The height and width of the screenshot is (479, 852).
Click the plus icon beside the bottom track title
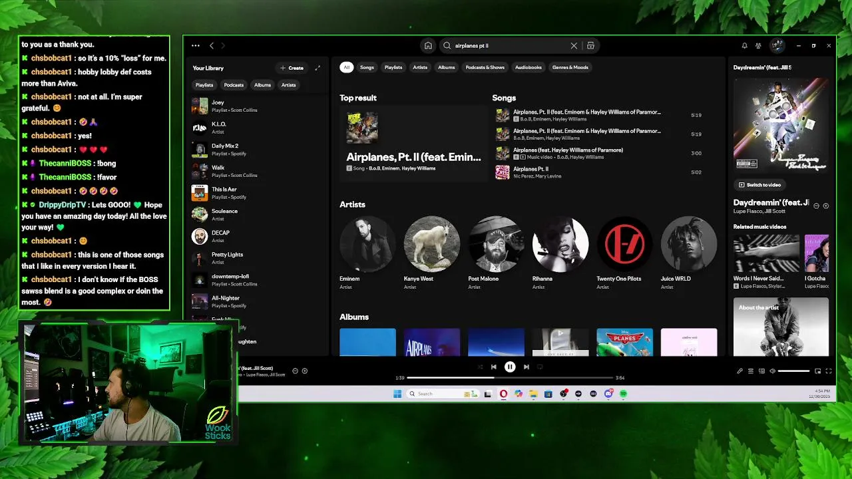point(305,371)
